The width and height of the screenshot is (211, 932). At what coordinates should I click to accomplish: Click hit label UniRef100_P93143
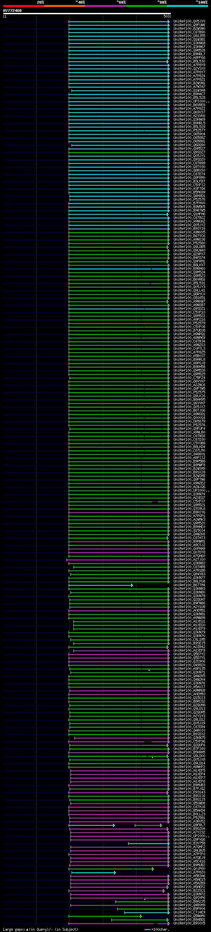click(x=189, y=792)
